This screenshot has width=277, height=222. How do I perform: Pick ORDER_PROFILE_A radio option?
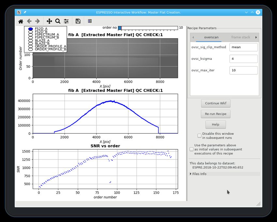pyautogui.click(x=31, y=46)
